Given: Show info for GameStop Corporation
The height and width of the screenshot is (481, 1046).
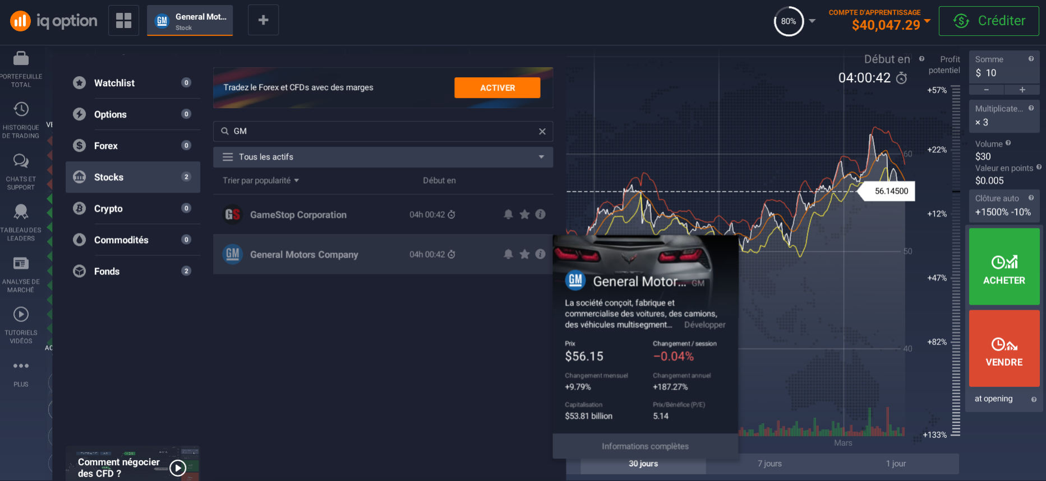Looking at the screenshot, I should [541, 214].
